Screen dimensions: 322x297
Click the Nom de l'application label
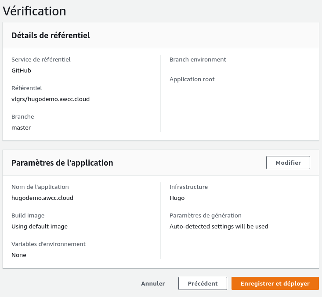(40, 187)
